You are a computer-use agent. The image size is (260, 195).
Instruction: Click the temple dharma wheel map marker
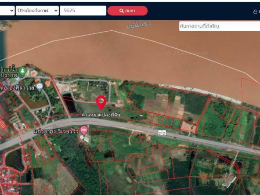tap(40, 87)
